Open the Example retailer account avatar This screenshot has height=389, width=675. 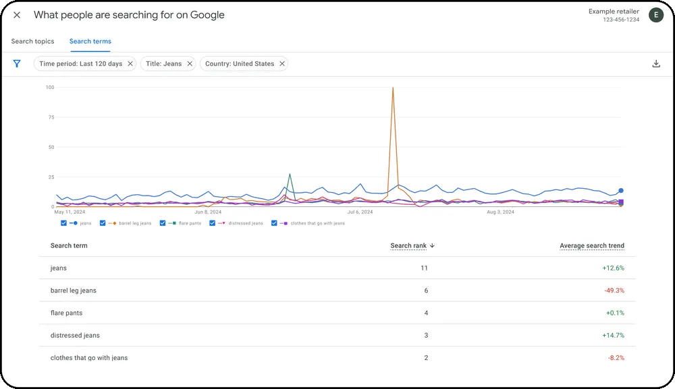click(x=655, y=15)
